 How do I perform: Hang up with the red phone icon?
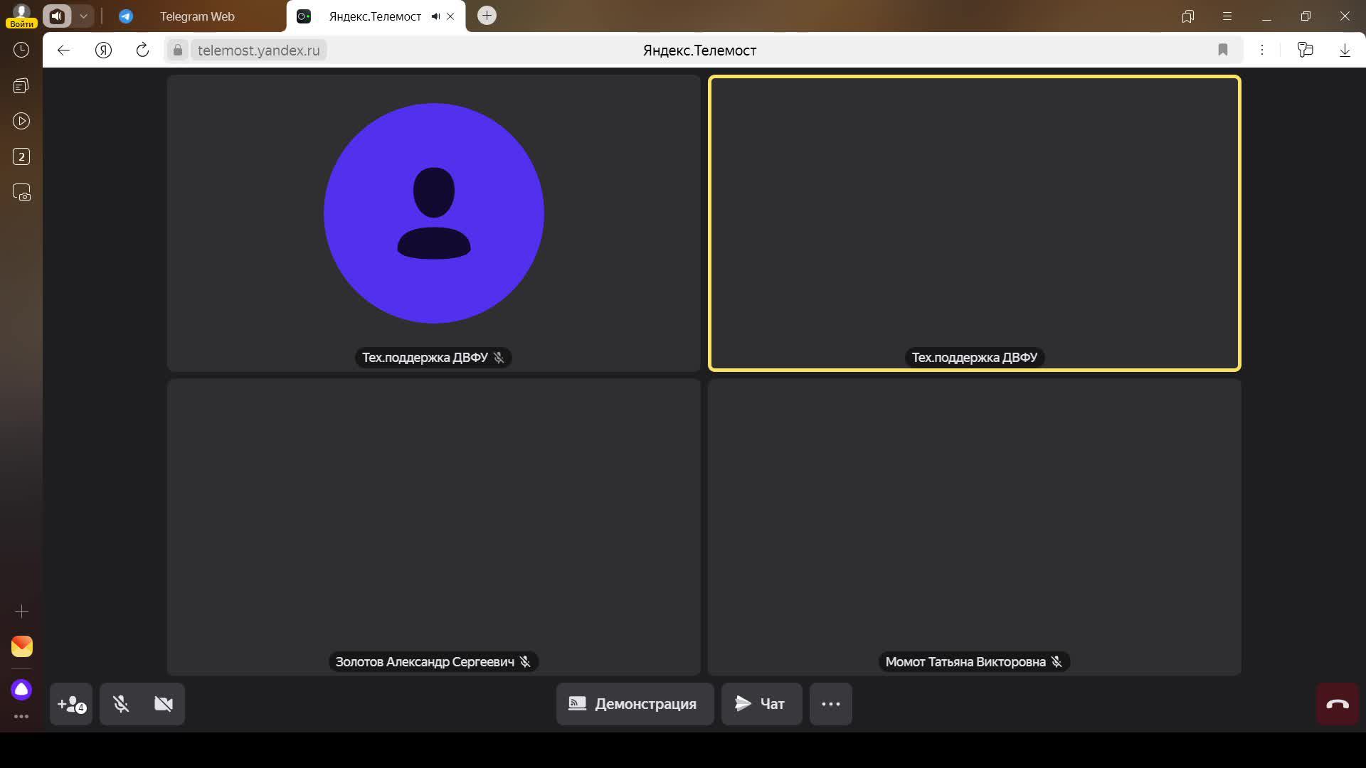(x=1337, y=704)
